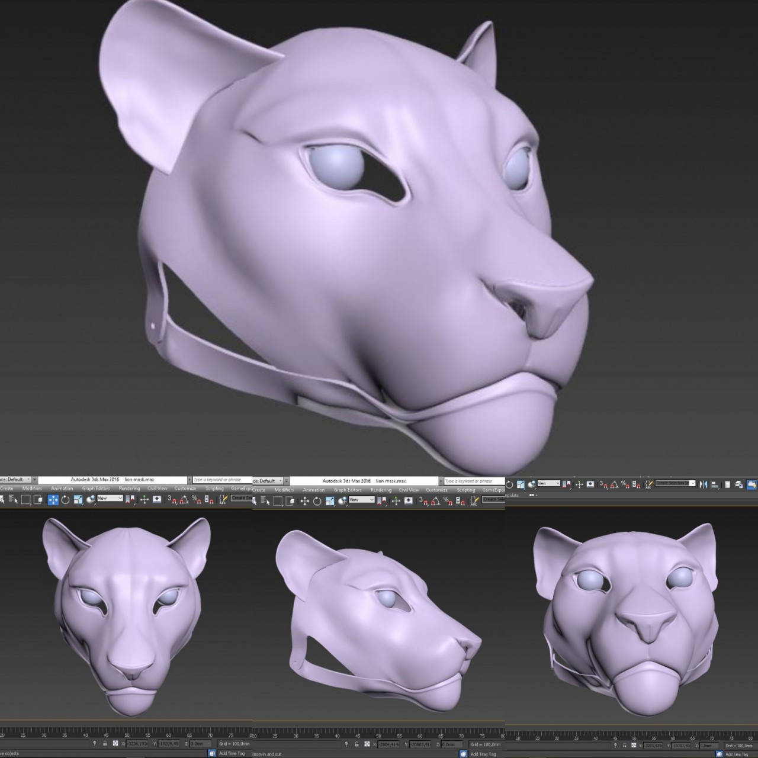Select the Scale tool in left window
This screenshot has width=758, height=758.
click(78, 500)
